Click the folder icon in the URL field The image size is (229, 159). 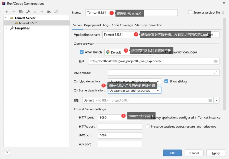click(x=216, y=61)
